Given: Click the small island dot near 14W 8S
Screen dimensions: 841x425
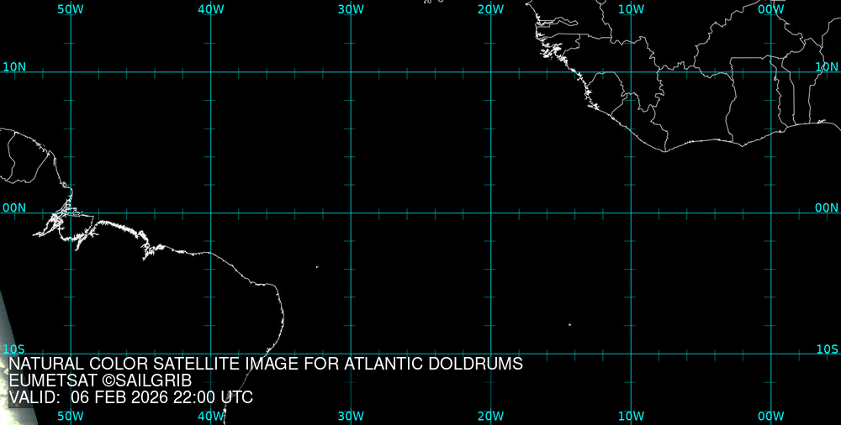Looking at the screenshot, I should 569,325.
